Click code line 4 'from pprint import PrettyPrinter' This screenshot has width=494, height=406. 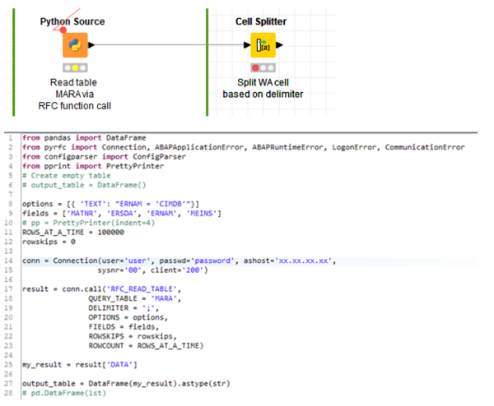point(93,166)
